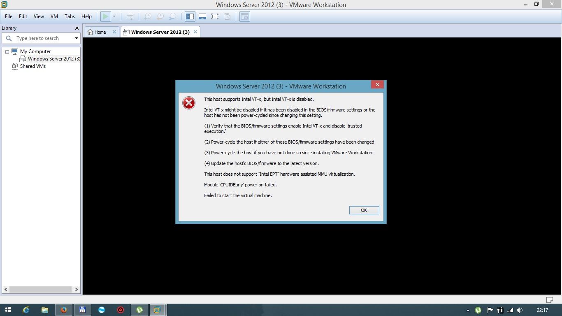Click the library search magnifier icon

pyautogui.click(x=9, y=38)
